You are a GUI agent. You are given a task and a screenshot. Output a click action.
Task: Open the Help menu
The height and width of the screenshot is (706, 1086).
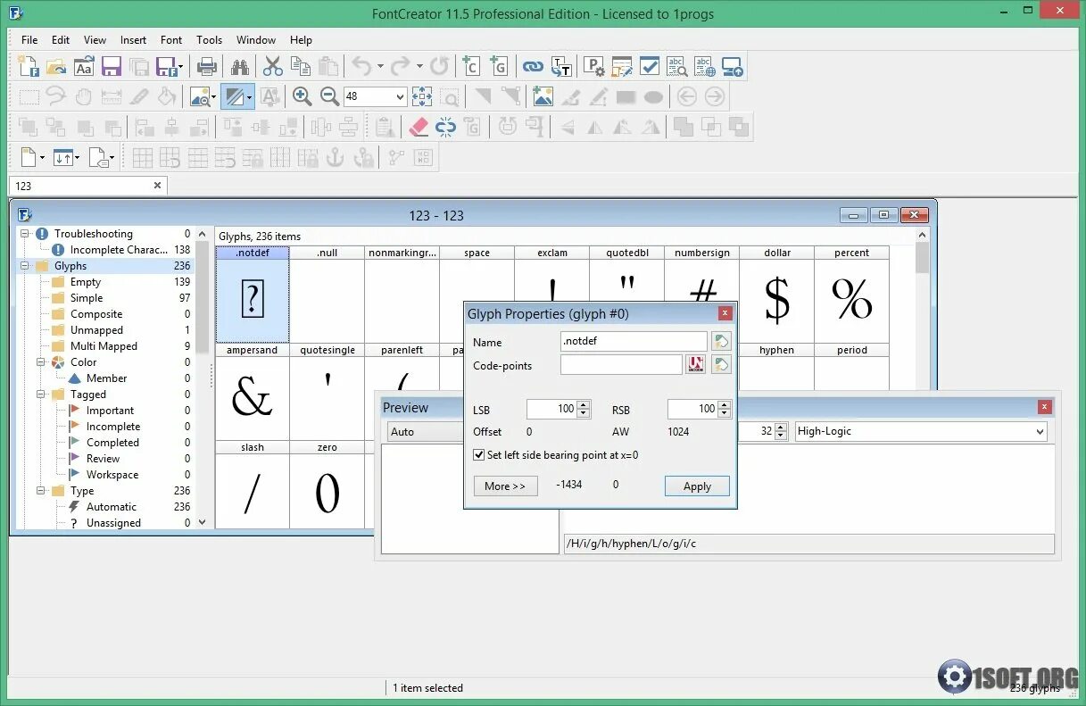click(x=301, y=39)
